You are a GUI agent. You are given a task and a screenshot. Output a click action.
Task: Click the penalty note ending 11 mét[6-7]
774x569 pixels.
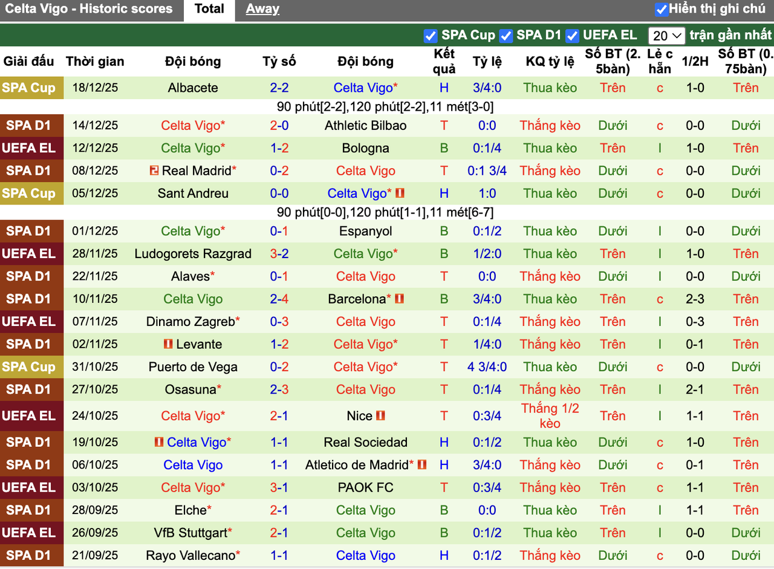pyautogui.click(x=385, y=213)
